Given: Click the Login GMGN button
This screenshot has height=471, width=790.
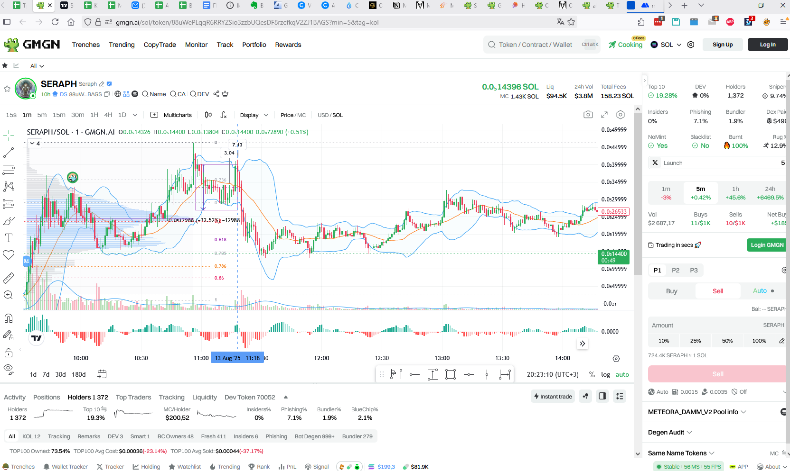Looking at the screenshot, I should pyautogui.click(x=767, y=245).
